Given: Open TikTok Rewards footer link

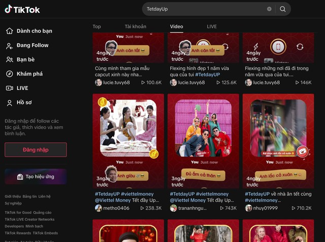Looking at the screenshot, I should (18, 233).
